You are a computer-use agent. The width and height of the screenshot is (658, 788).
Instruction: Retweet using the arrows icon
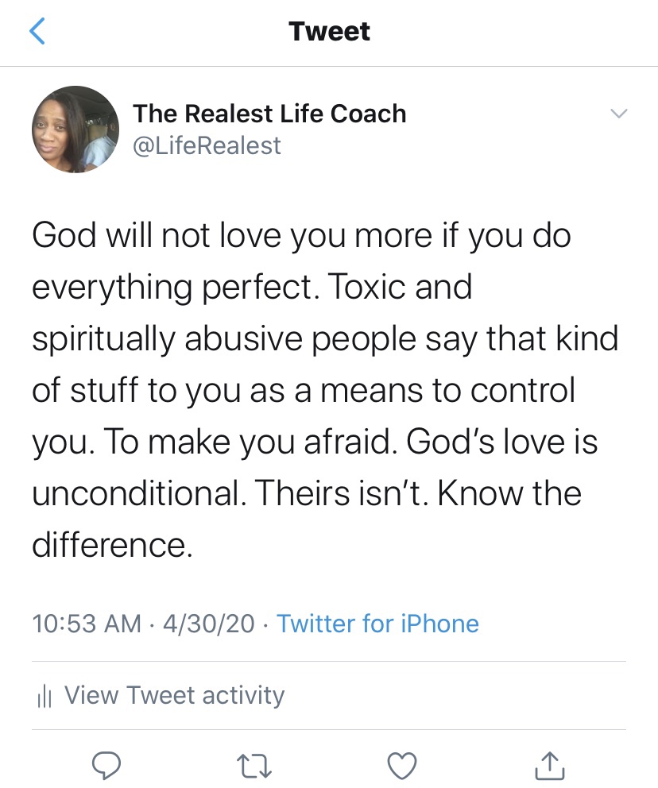tap(254, 766)
